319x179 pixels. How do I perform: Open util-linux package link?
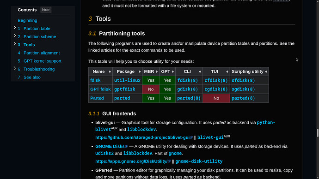pos(127,80)
